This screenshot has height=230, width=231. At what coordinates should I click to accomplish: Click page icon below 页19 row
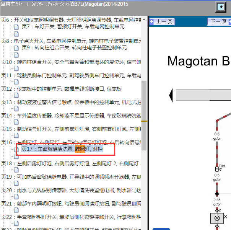coord(16,183)
